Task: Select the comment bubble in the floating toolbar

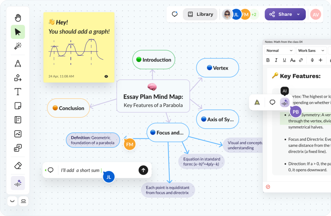Action: click(x=272, y=102)
